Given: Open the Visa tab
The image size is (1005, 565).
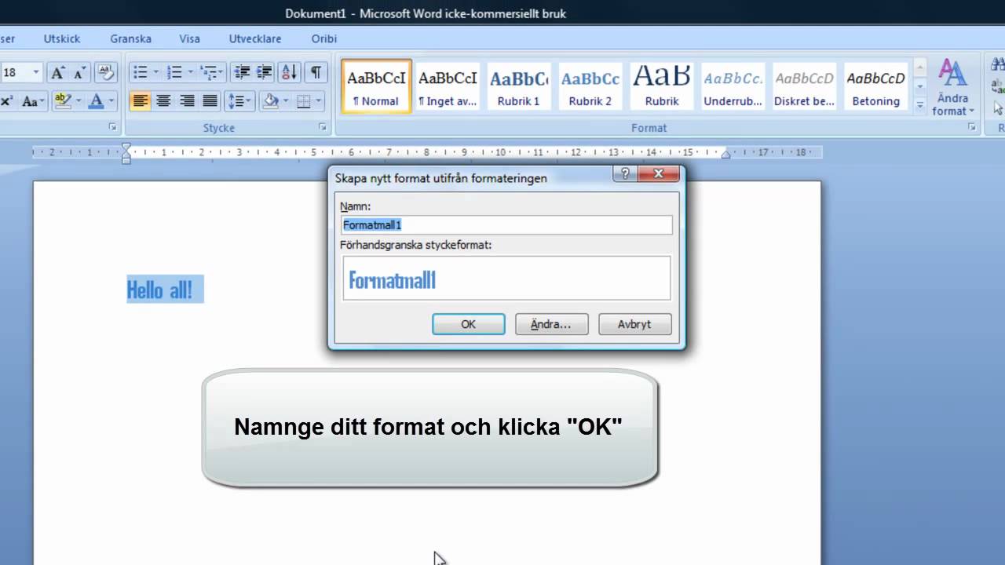Looking at the screenshot, I should click(x=189, y=38).
